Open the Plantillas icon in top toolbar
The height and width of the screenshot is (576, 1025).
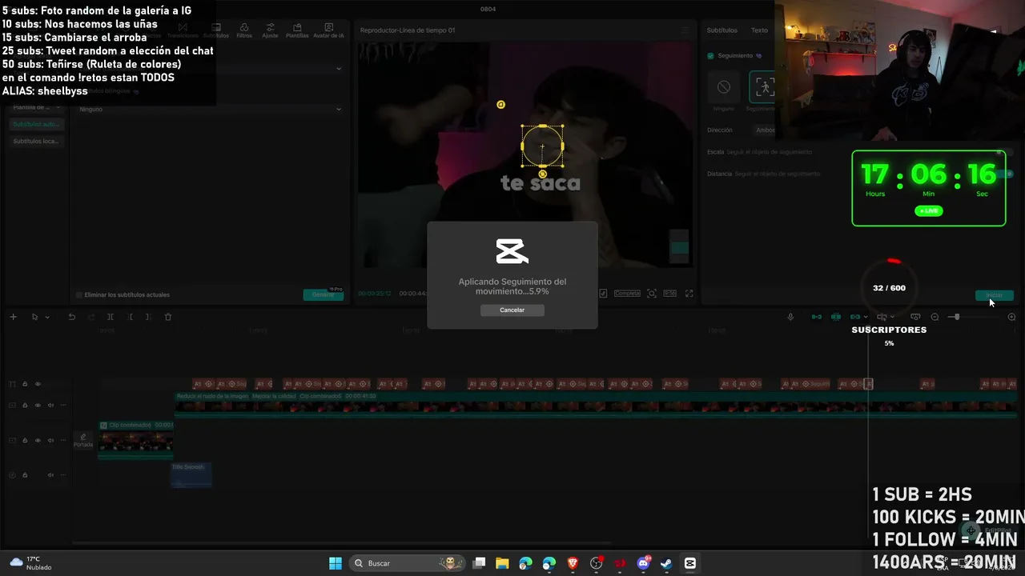pyautogui.click(x=297, y=30)
